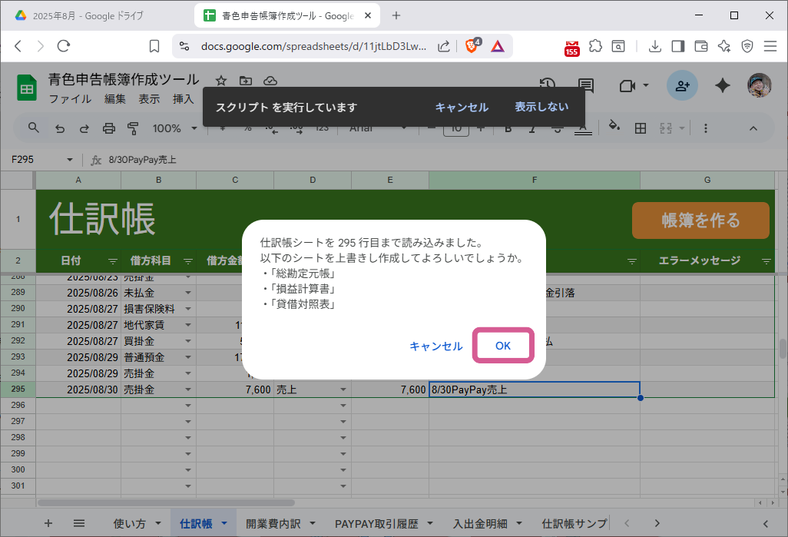
Task: Open the fill color tool
Action: tap(613, 128)
